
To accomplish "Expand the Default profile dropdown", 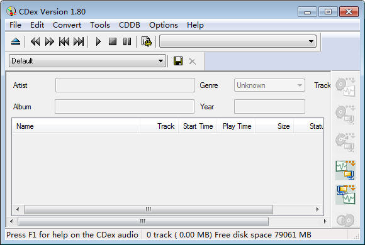I will pos(87,61).
